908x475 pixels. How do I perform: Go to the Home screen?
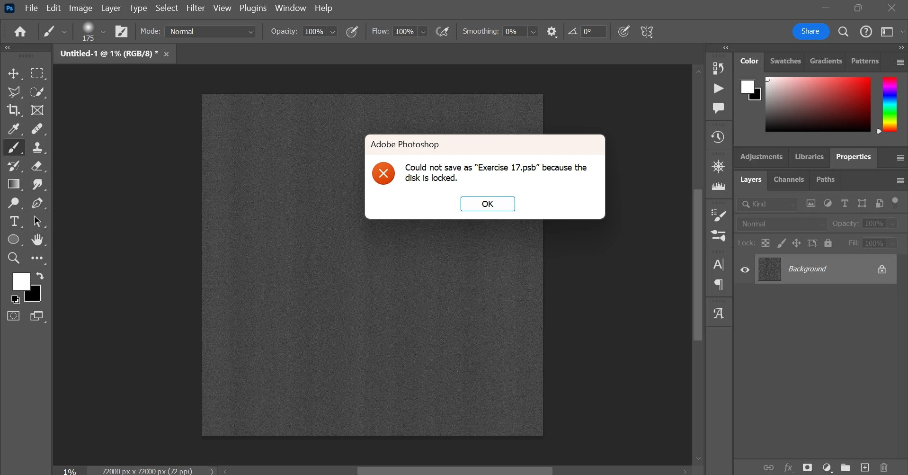point(20,32)
